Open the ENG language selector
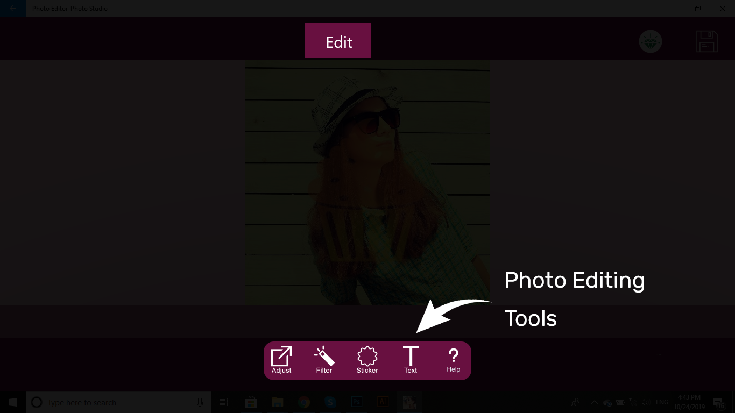The image size is (735, 413). tap(662, 402)
